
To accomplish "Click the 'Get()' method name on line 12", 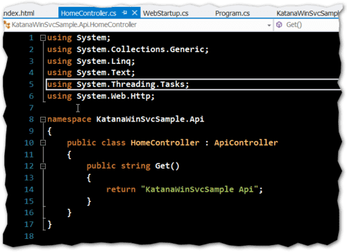I will coord(167,166).
